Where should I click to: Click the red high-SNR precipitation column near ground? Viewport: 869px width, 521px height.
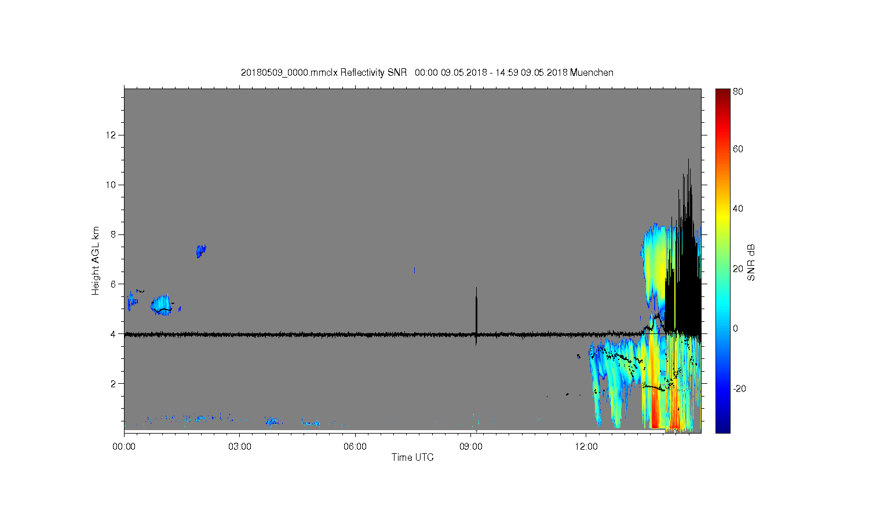(655, 408)
